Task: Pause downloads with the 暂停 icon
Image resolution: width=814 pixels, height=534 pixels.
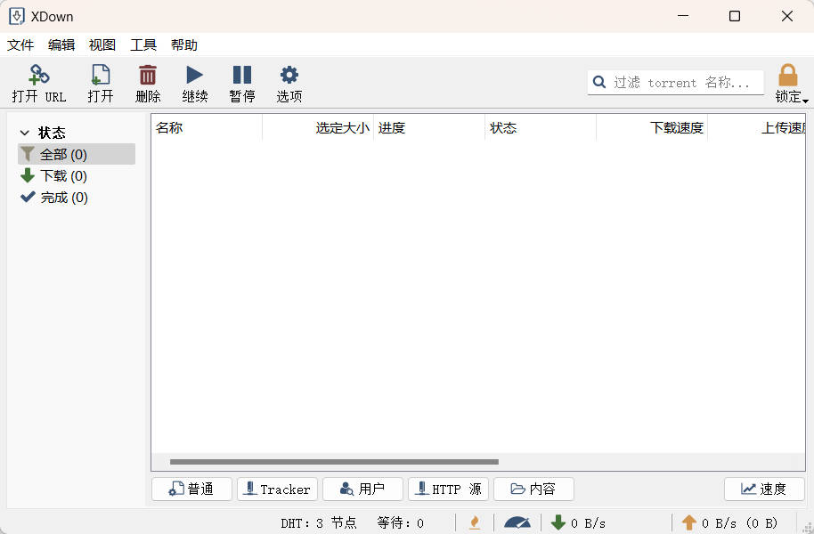Action: point(241,83)
